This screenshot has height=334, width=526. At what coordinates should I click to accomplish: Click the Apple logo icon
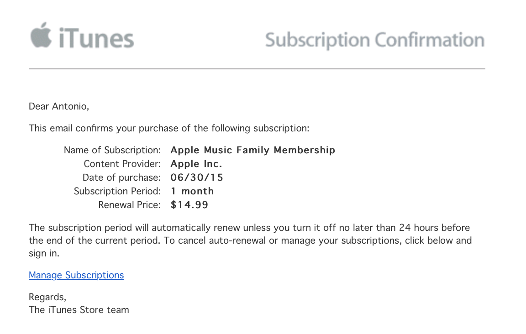click(41, 35)
